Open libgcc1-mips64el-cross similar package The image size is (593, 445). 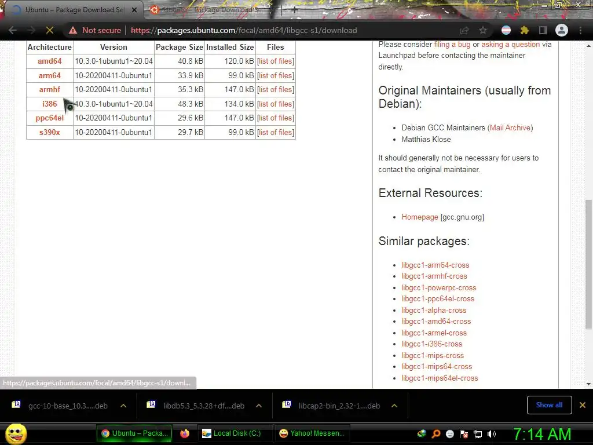[x=440, y=378]
